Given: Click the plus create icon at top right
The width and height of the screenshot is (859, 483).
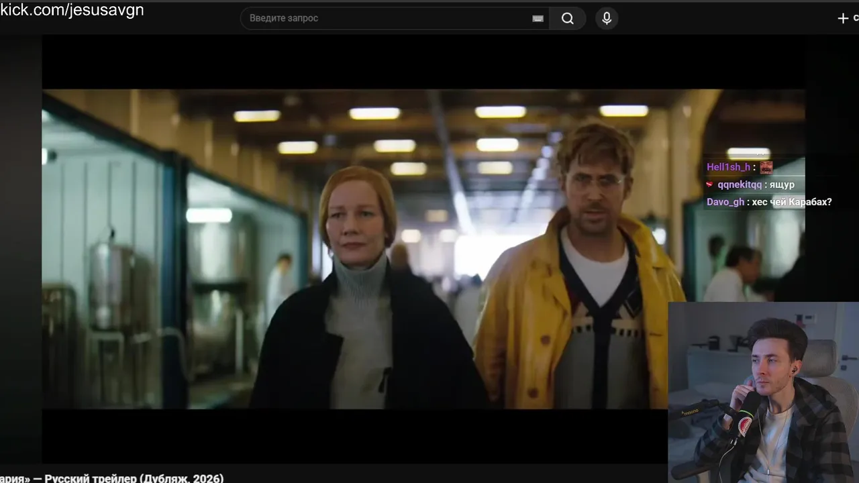Looking at the screenshot, I should (844, 18).
